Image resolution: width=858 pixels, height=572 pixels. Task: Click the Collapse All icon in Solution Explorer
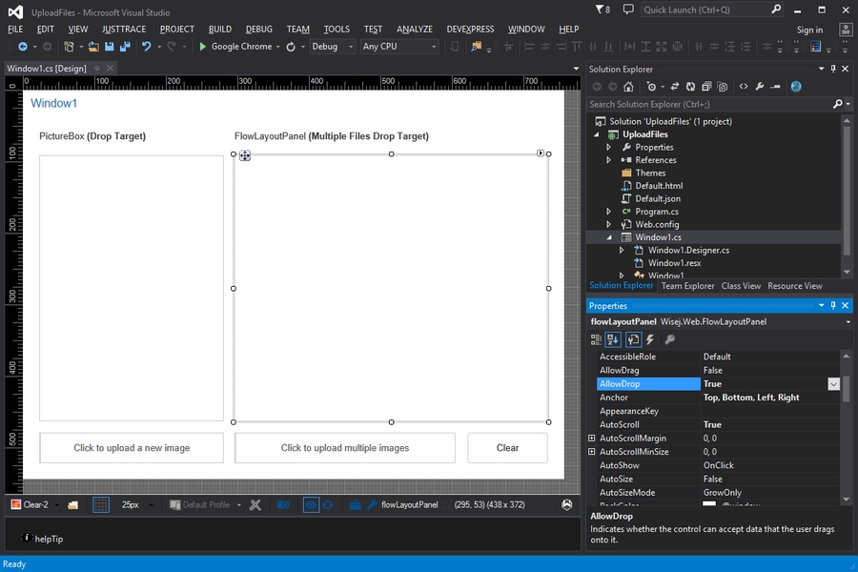pyautogui.click(x=706, y=87)
